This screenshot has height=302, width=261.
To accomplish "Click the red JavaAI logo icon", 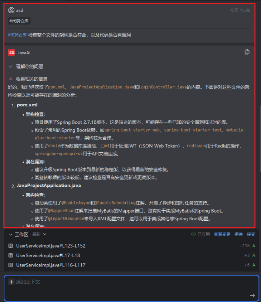I will [11, 52].
